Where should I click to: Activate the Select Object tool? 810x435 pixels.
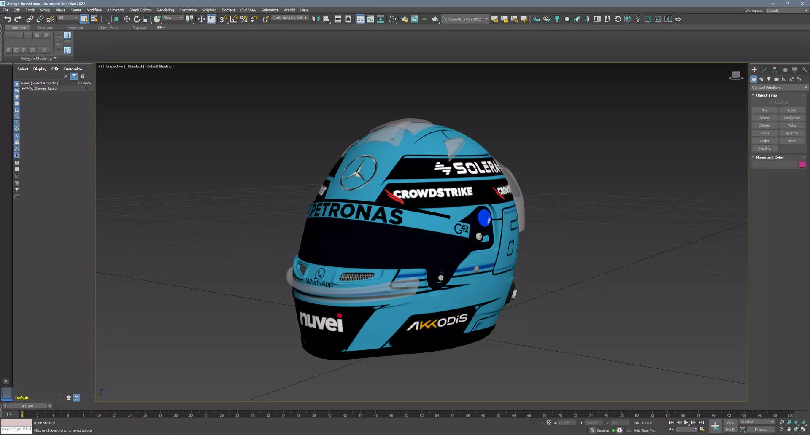point(84,19)
